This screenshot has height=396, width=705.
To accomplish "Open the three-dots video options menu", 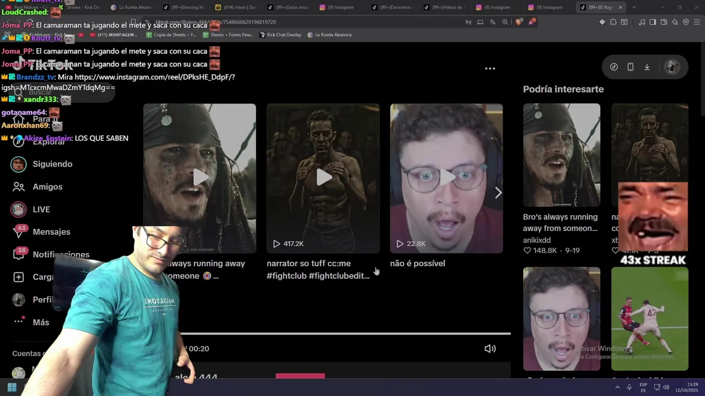I will (490, 69).
